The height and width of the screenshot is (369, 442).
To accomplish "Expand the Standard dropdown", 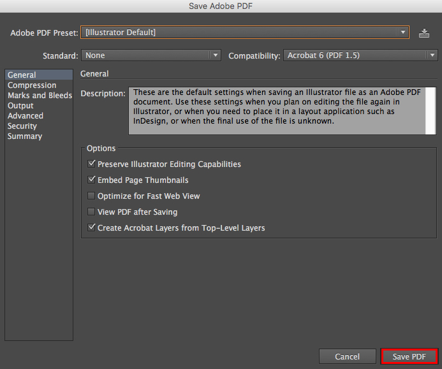I will coord(151,55).
